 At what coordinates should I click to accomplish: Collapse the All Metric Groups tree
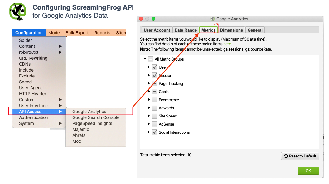145,59
